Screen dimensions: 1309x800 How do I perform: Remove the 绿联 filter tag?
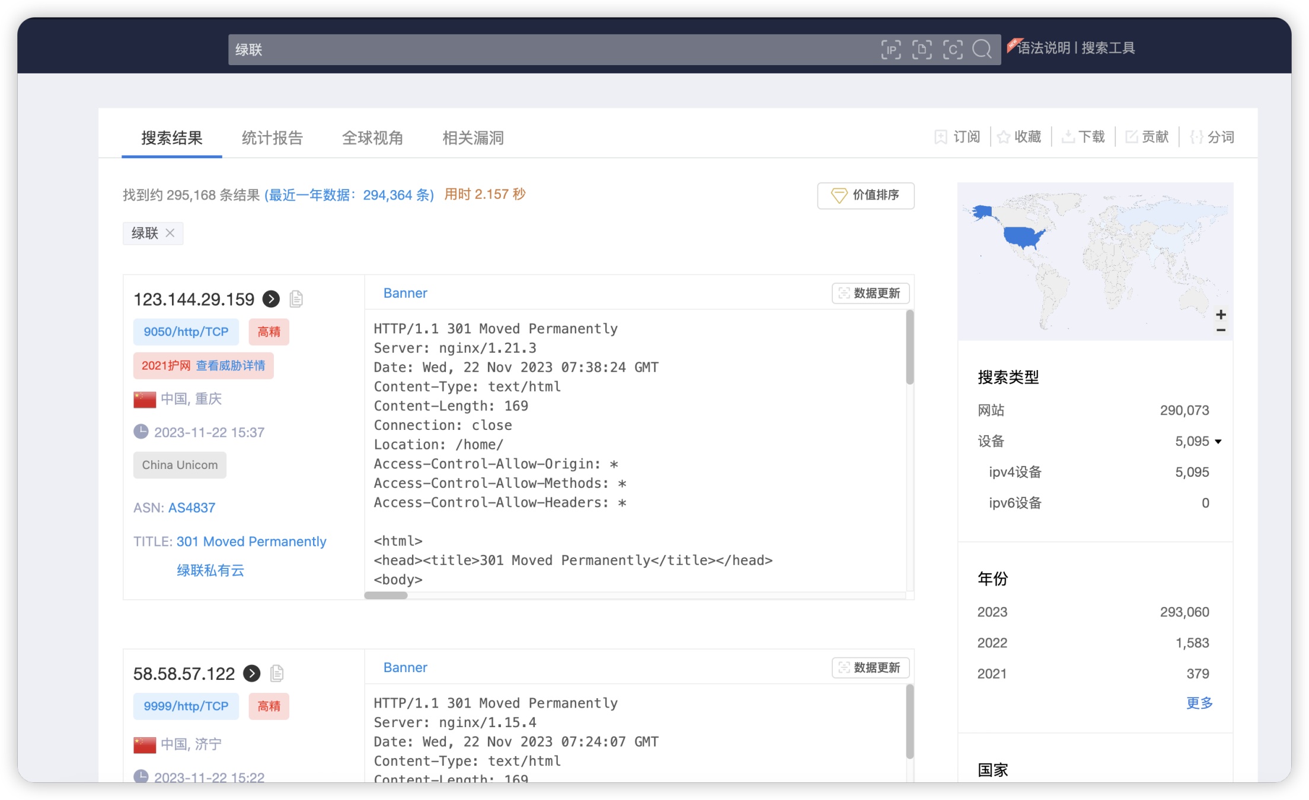(170, 233)
